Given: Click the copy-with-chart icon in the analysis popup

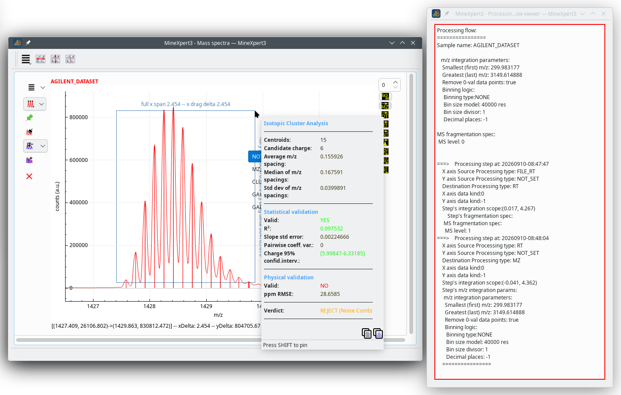Looking at the screenshot, I should [x=378, y=333].
